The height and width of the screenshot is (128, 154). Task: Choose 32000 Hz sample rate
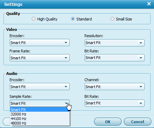click(40, 114)
